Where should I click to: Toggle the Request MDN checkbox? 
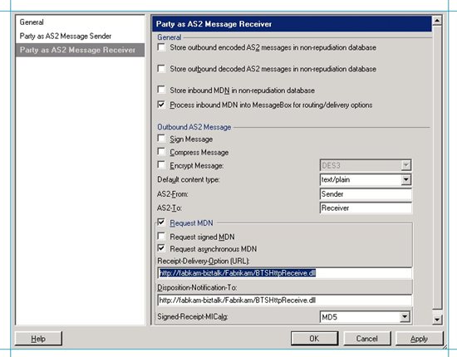[x=161, y=223]
